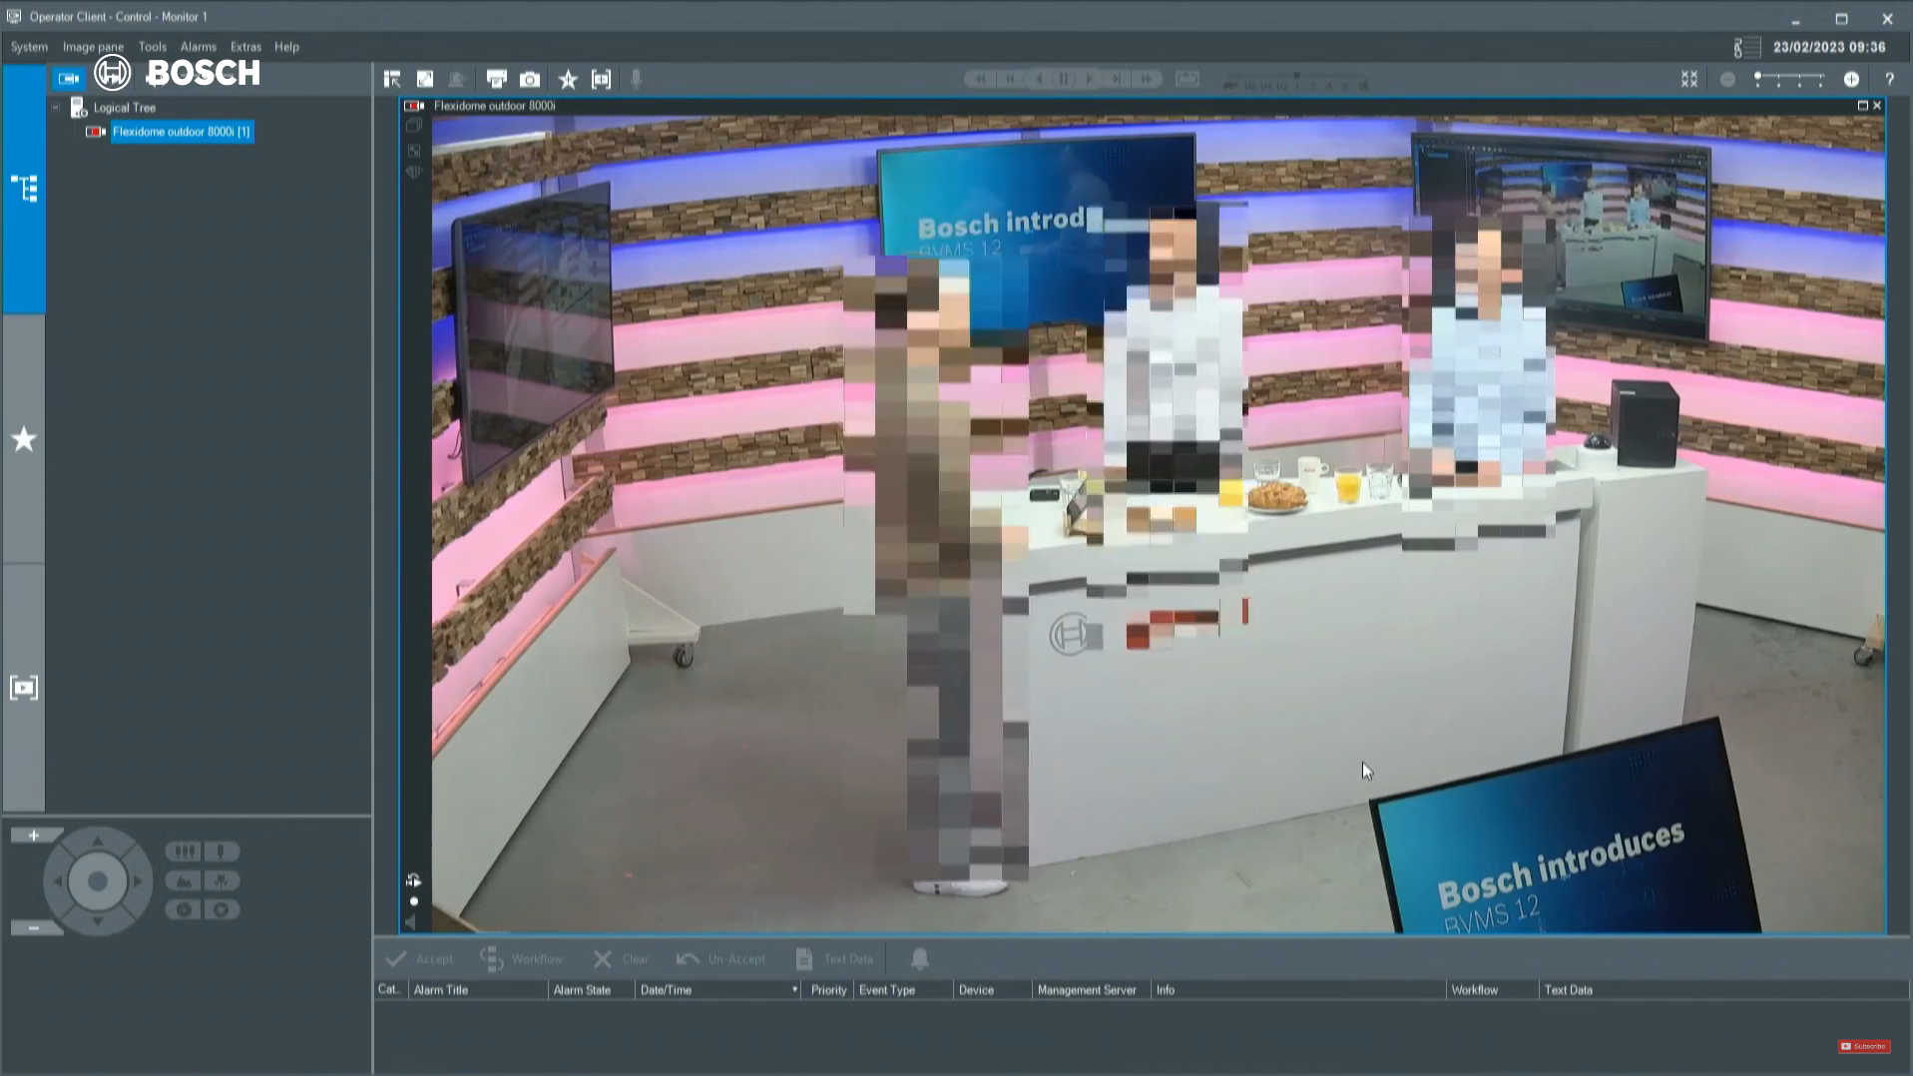Viewport: 1913px width, 1076px height.
Task: Click the print image icon in toolbar
Action: point(496,80)
